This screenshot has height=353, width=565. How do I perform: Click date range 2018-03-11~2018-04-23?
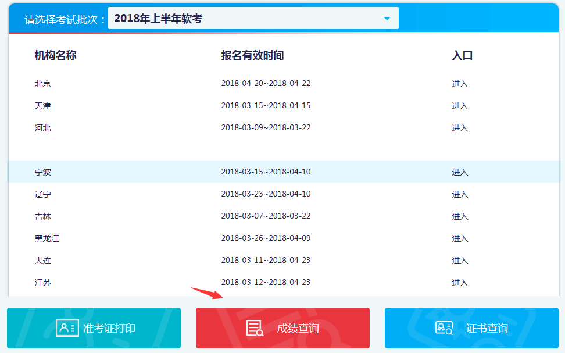(266, 261)
